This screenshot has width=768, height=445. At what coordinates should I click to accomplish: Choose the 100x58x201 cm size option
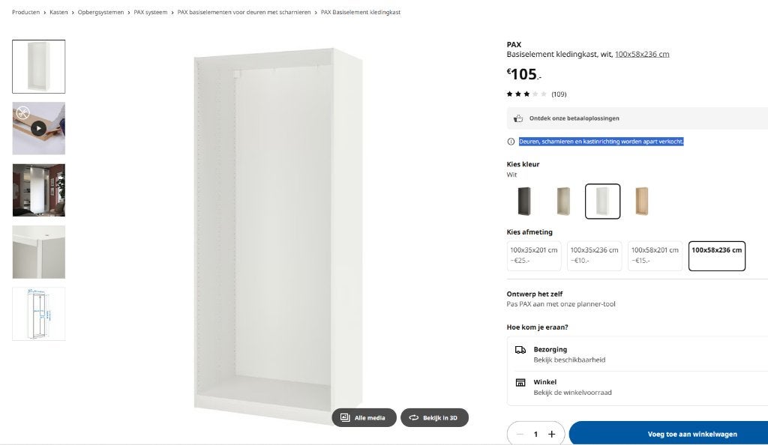[x=655, y=255]
